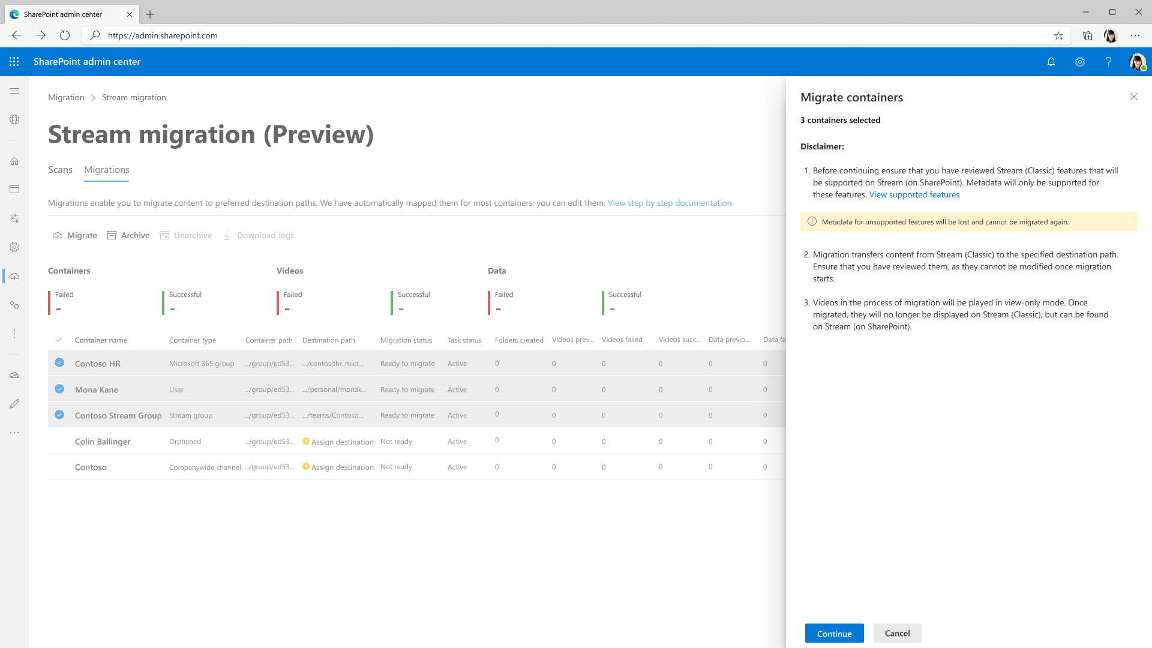The height and width of the screenshot is (648, 1152).
Task: Switch to the Migrations tab
Action: pos(106,169)
